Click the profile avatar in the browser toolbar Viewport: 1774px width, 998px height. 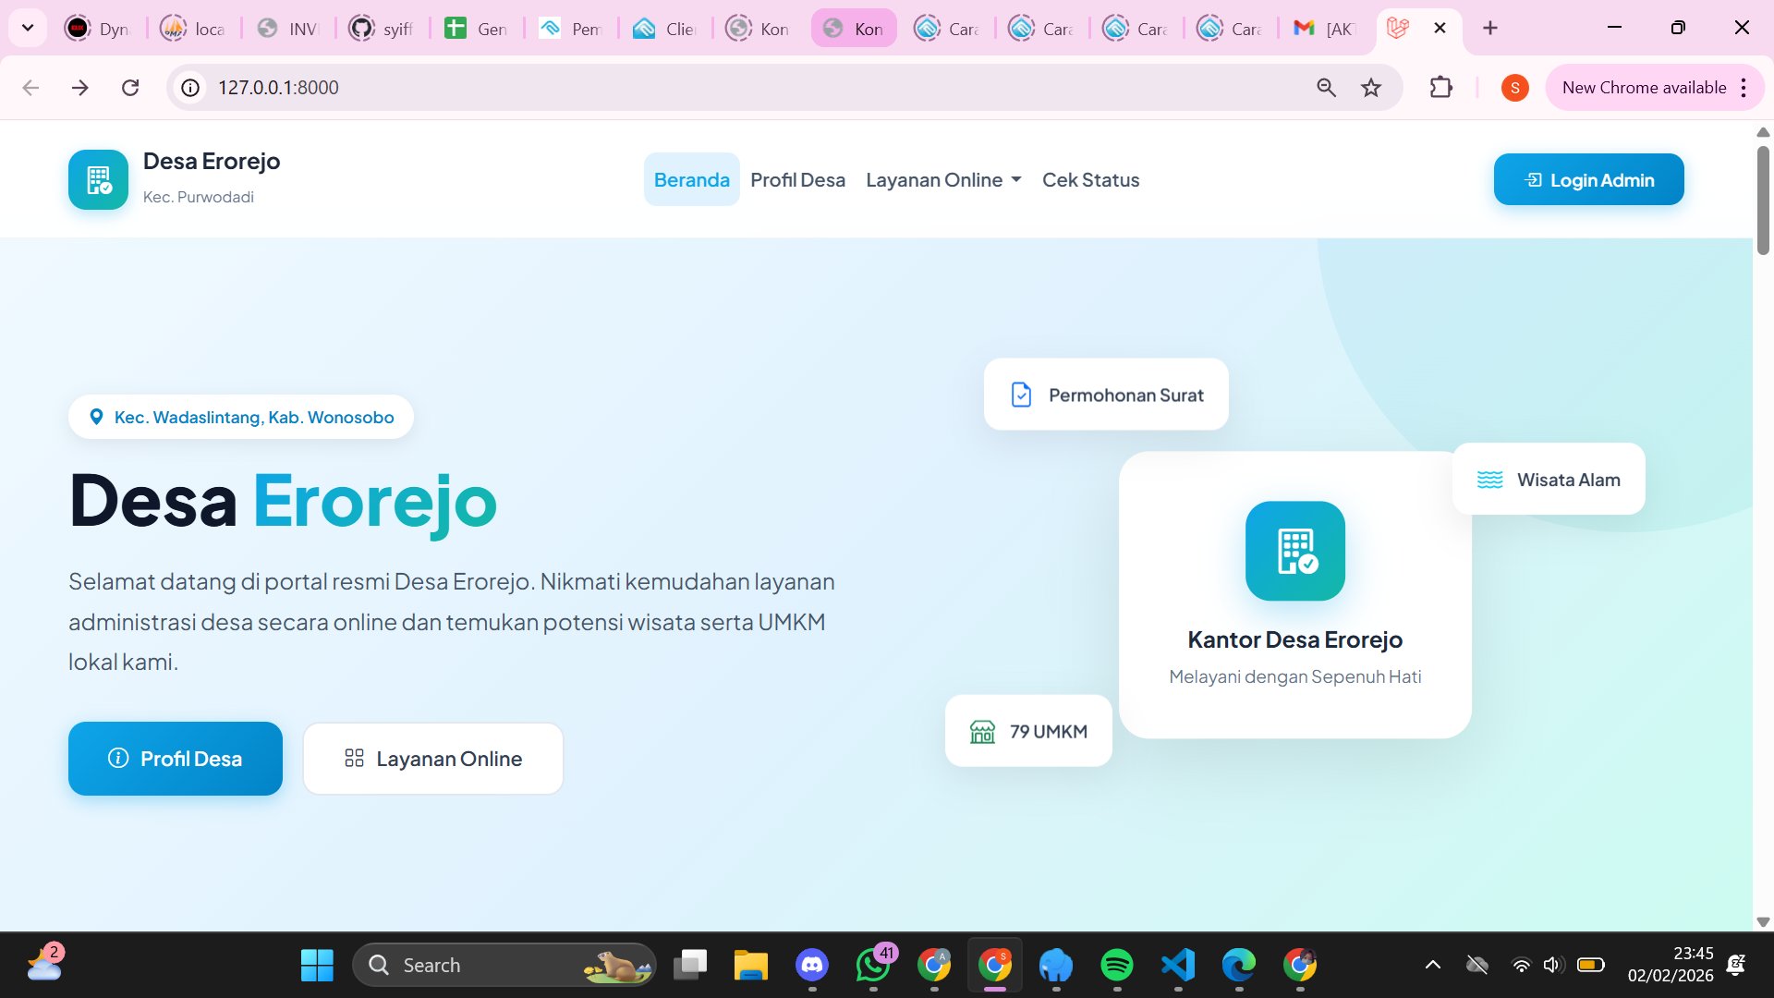(x=1514, y=88)
